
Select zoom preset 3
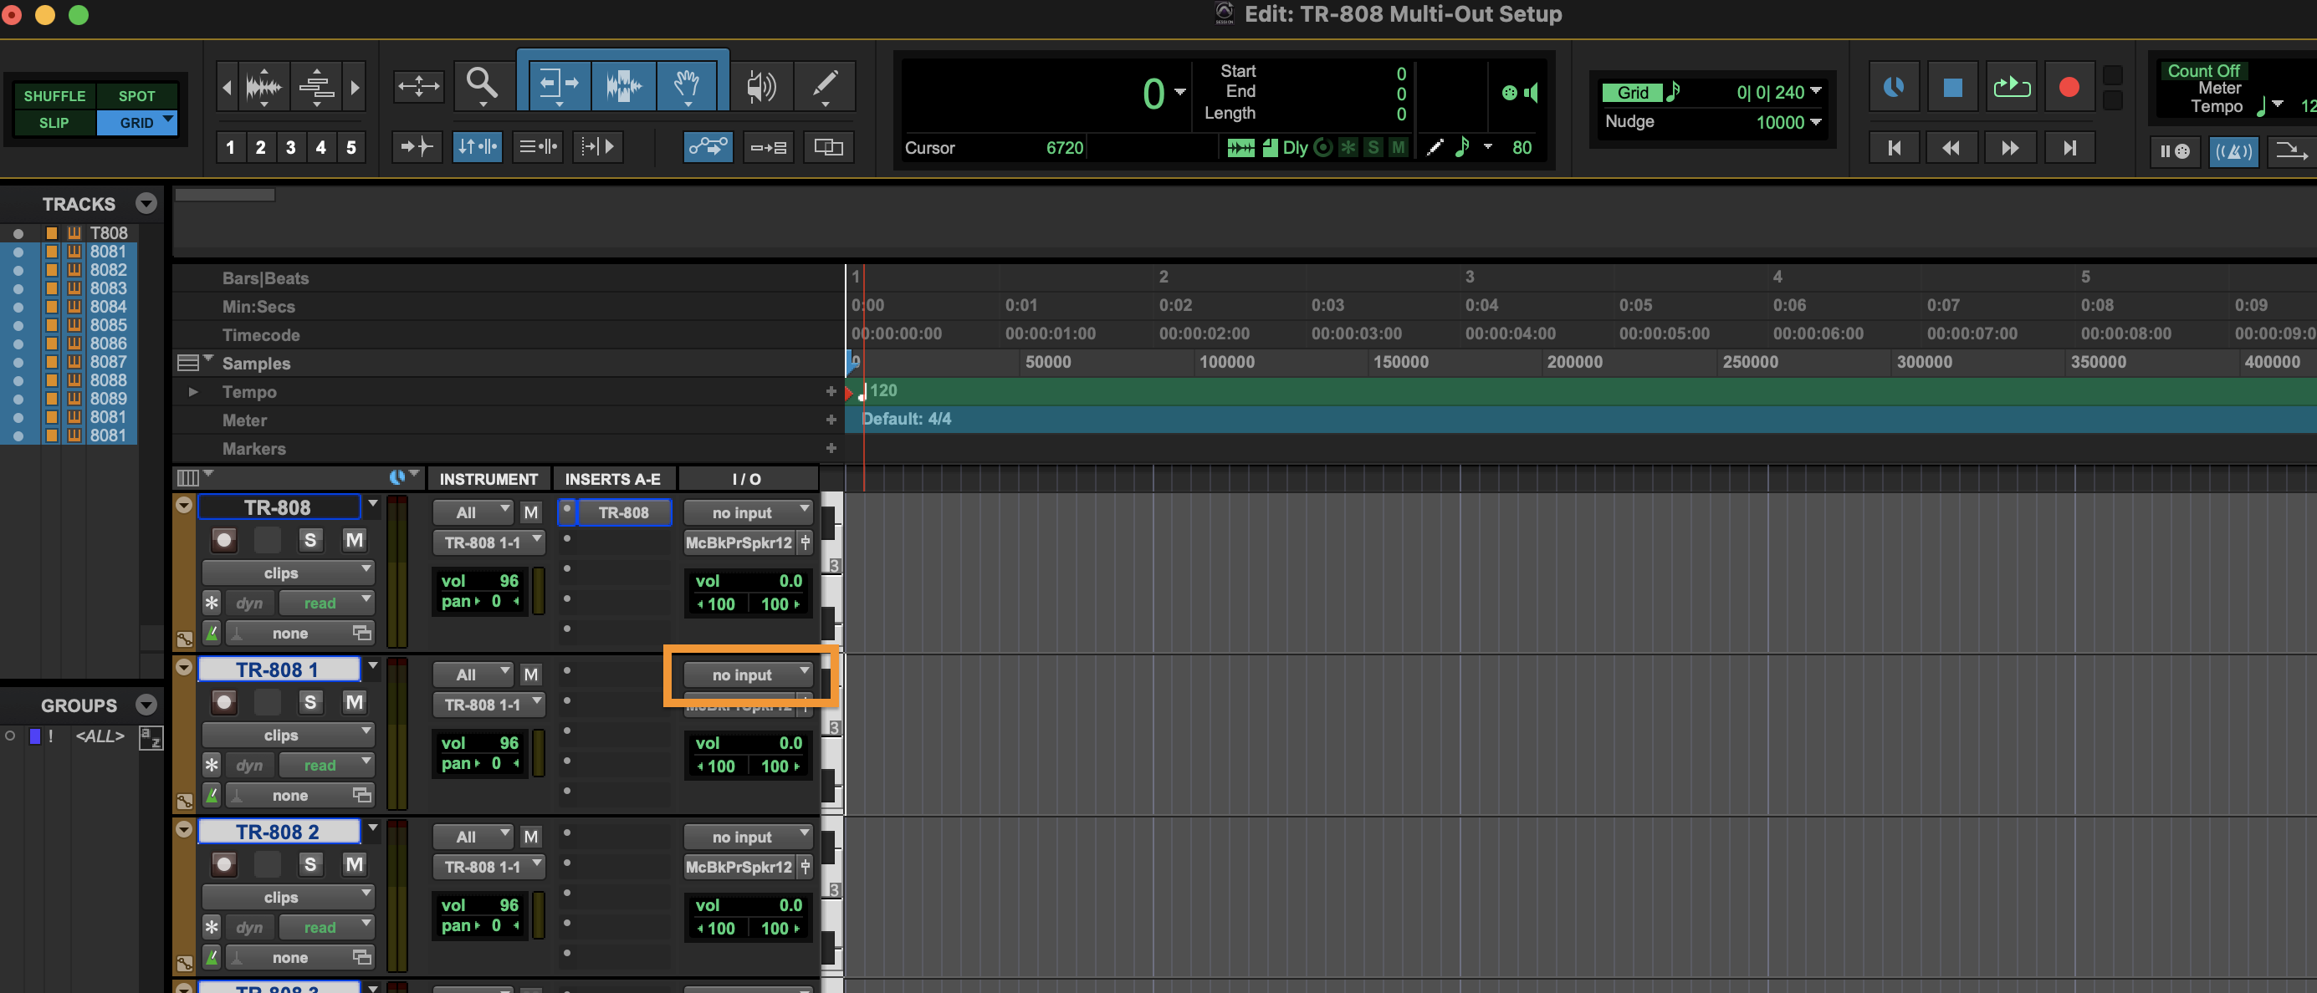pyautogui.click(x=290, y=146)
